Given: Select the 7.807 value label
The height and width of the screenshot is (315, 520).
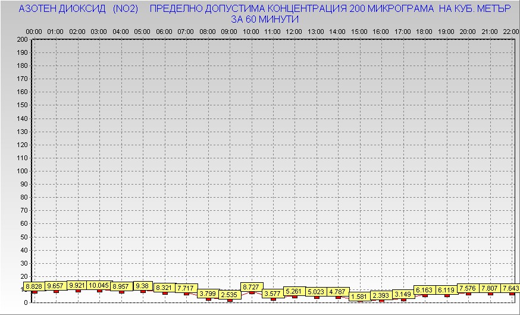Looking at the screenshot, I should click(x=490, y=289).
